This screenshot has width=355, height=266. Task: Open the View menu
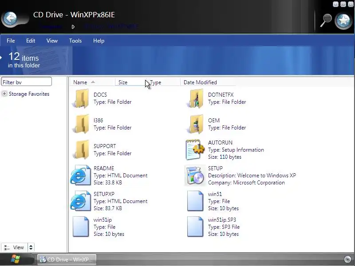[52, 41]
